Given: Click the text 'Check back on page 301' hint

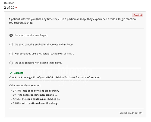Looking at the screenshot, I should pos(55,78).
